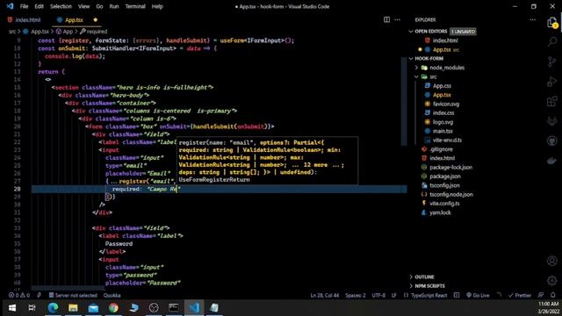The width and height of the screenshot is (562, 316).
Task: Open the Source Control view in the activity bar
Action: click(x=552, y=61)
